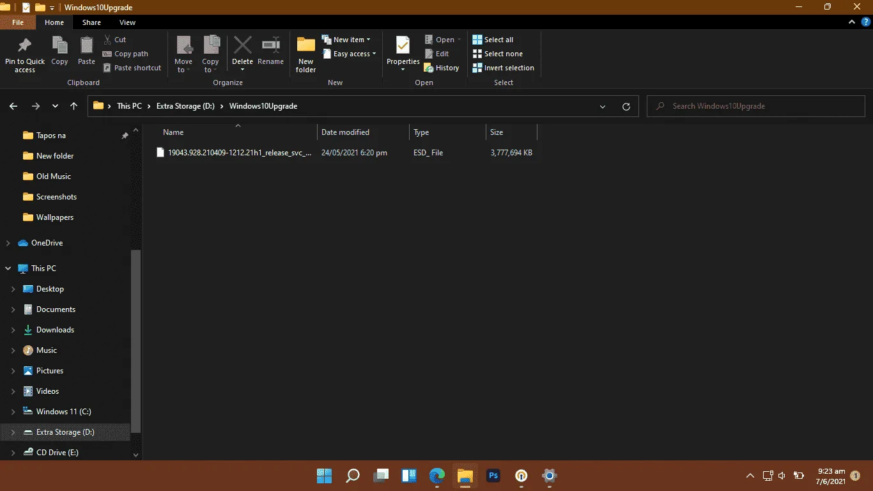Switch to the Share ribbon tab

(x=91, y=22)
